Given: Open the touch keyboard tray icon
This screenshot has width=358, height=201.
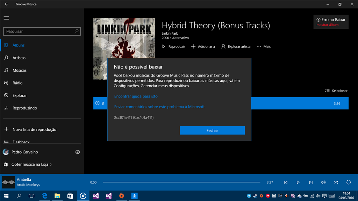Looking at the screenshot, I should point(332,196).
